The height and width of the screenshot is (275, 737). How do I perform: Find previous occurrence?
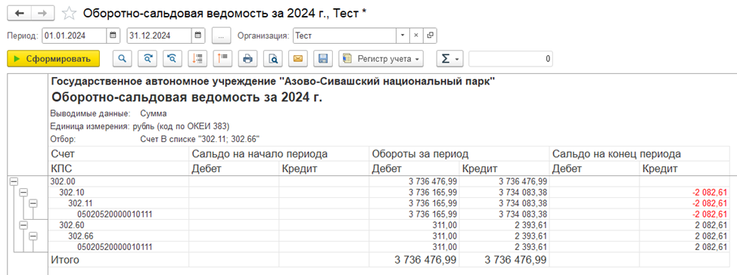pyautogui.click(x=172, y=59)
